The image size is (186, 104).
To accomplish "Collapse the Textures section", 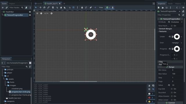I will [x=162, y=31].
